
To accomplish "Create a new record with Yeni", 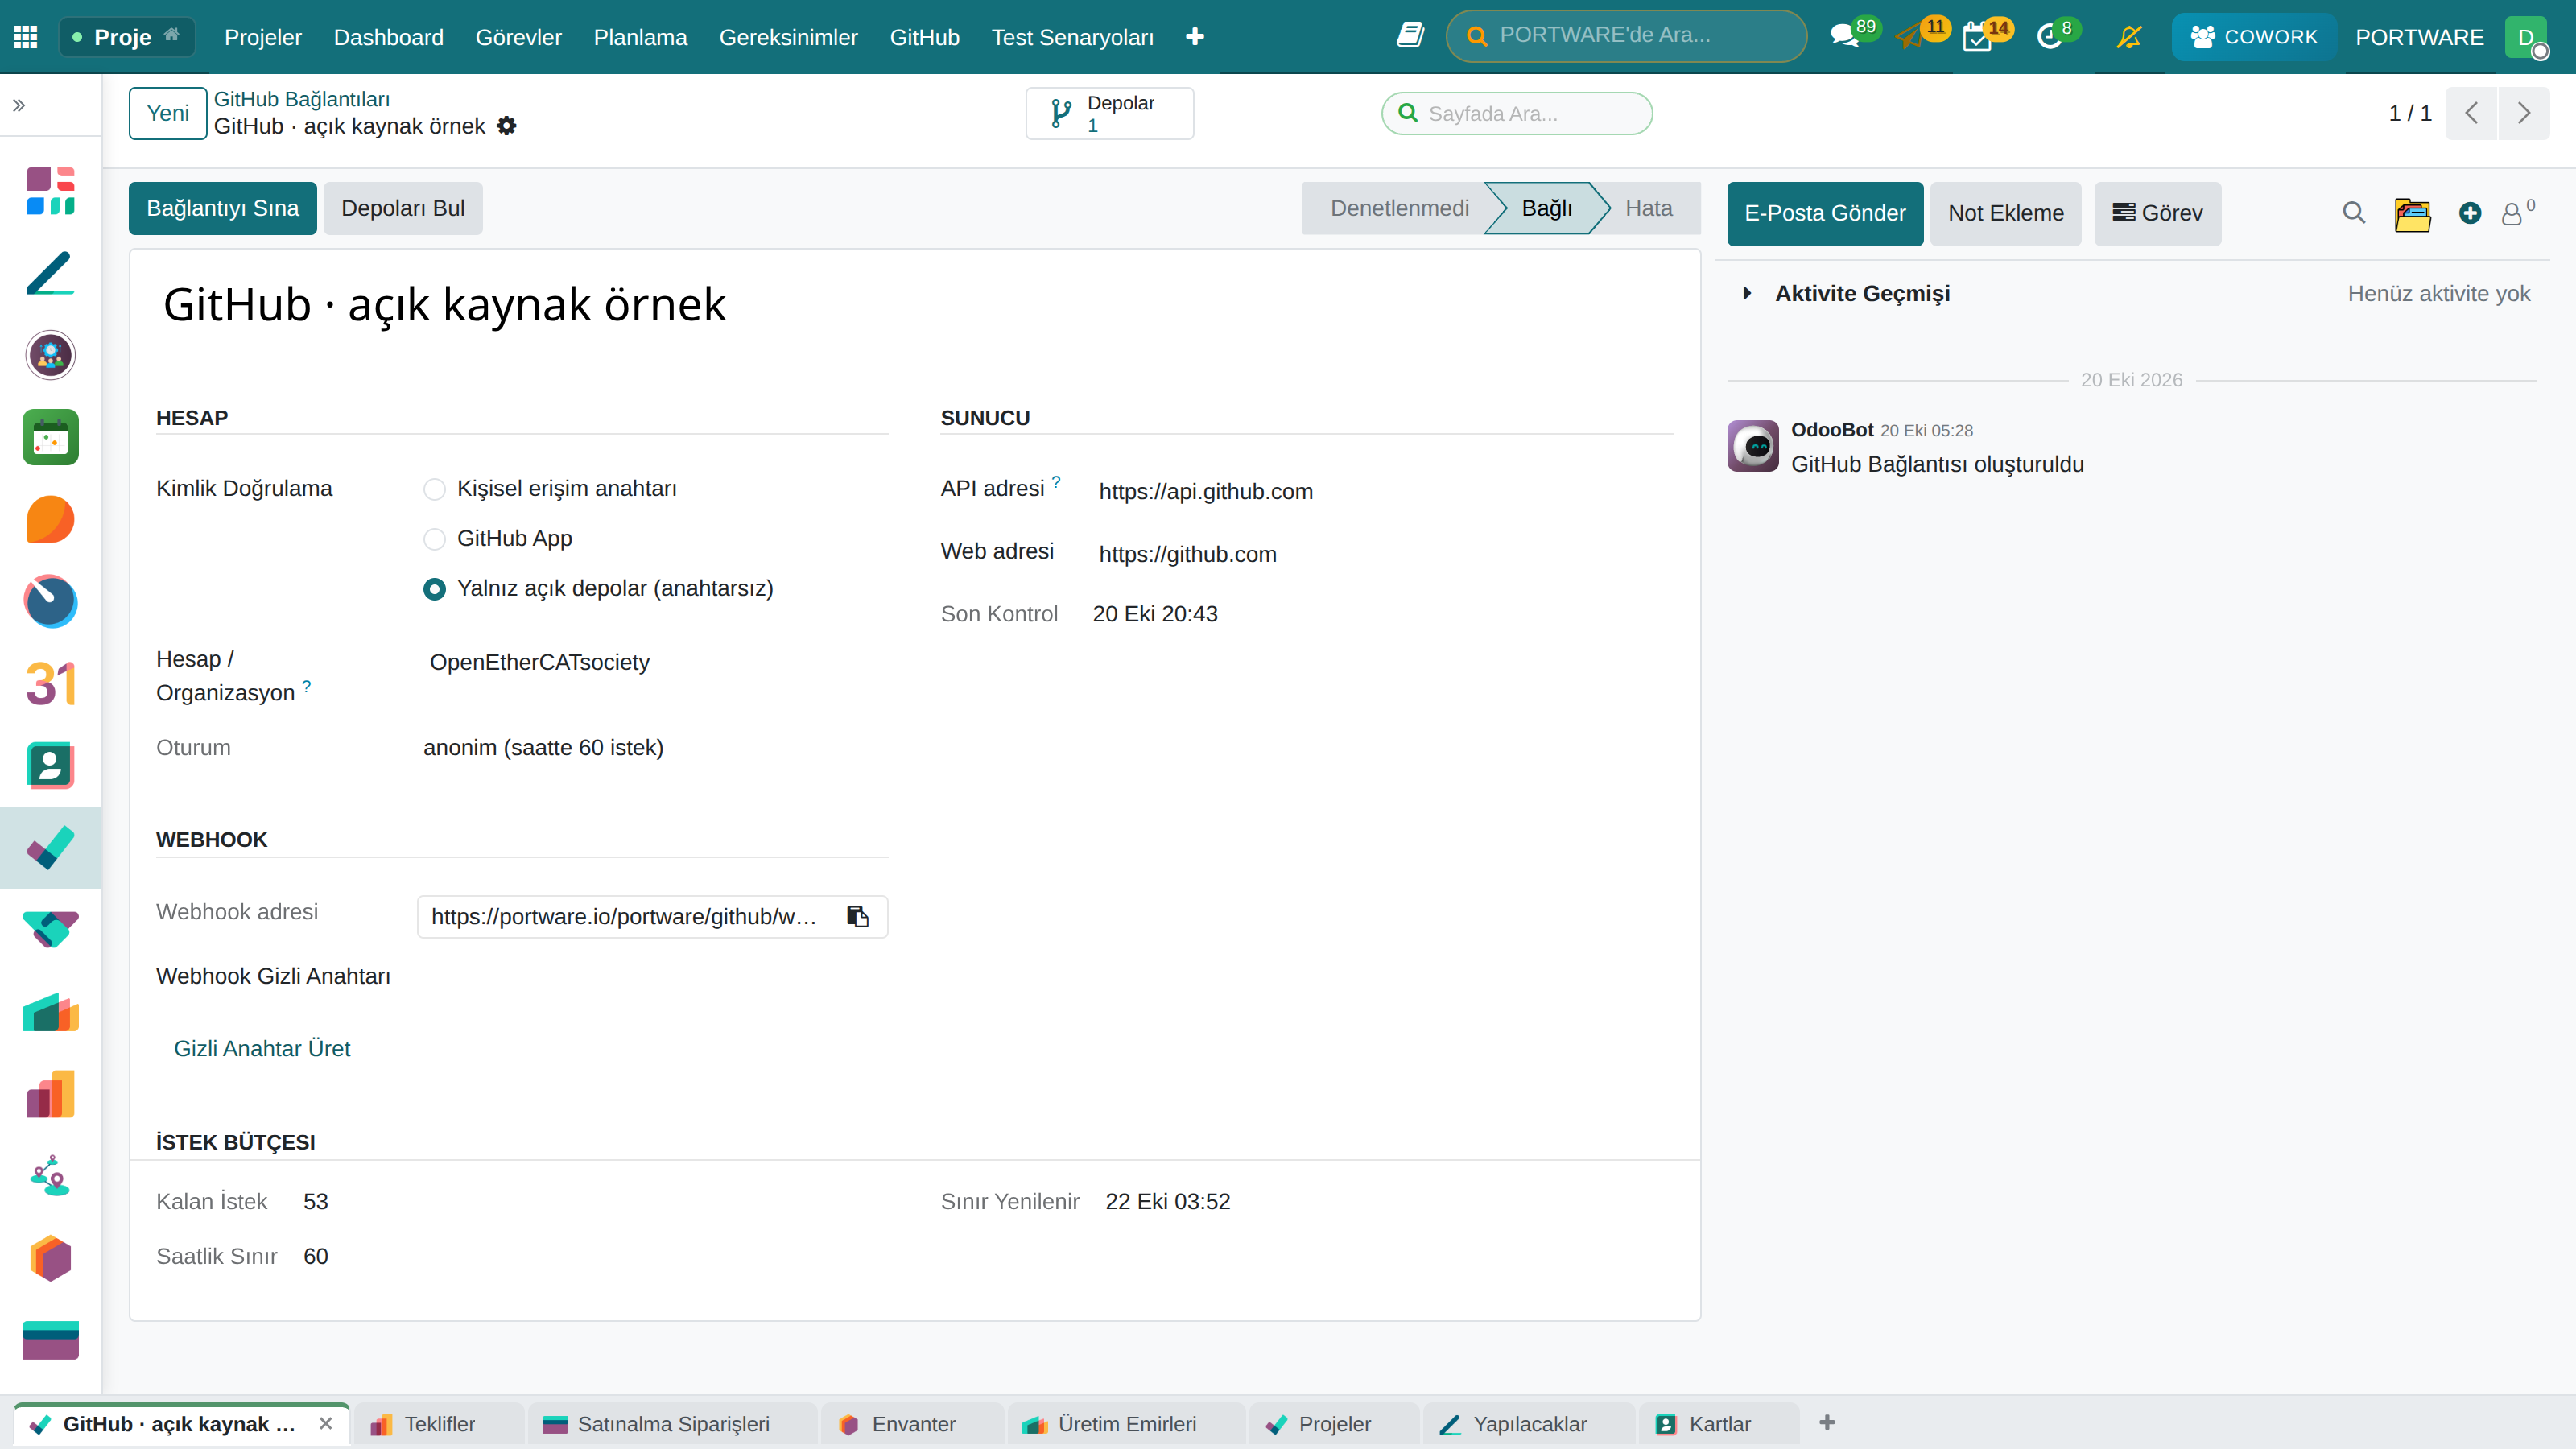I will click(x=168, y=113).
